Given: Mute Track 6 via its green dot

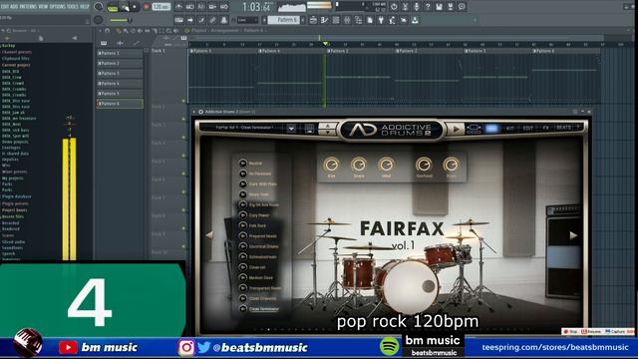Looking at the screenshot, I should tap(183, 191).
